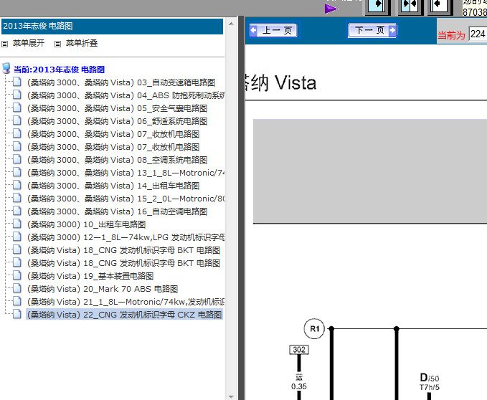Screen dimensions: 487x400
Task: Select highlighted 22_CNG CKZ 电路图 entry
Action: [124, 315]
